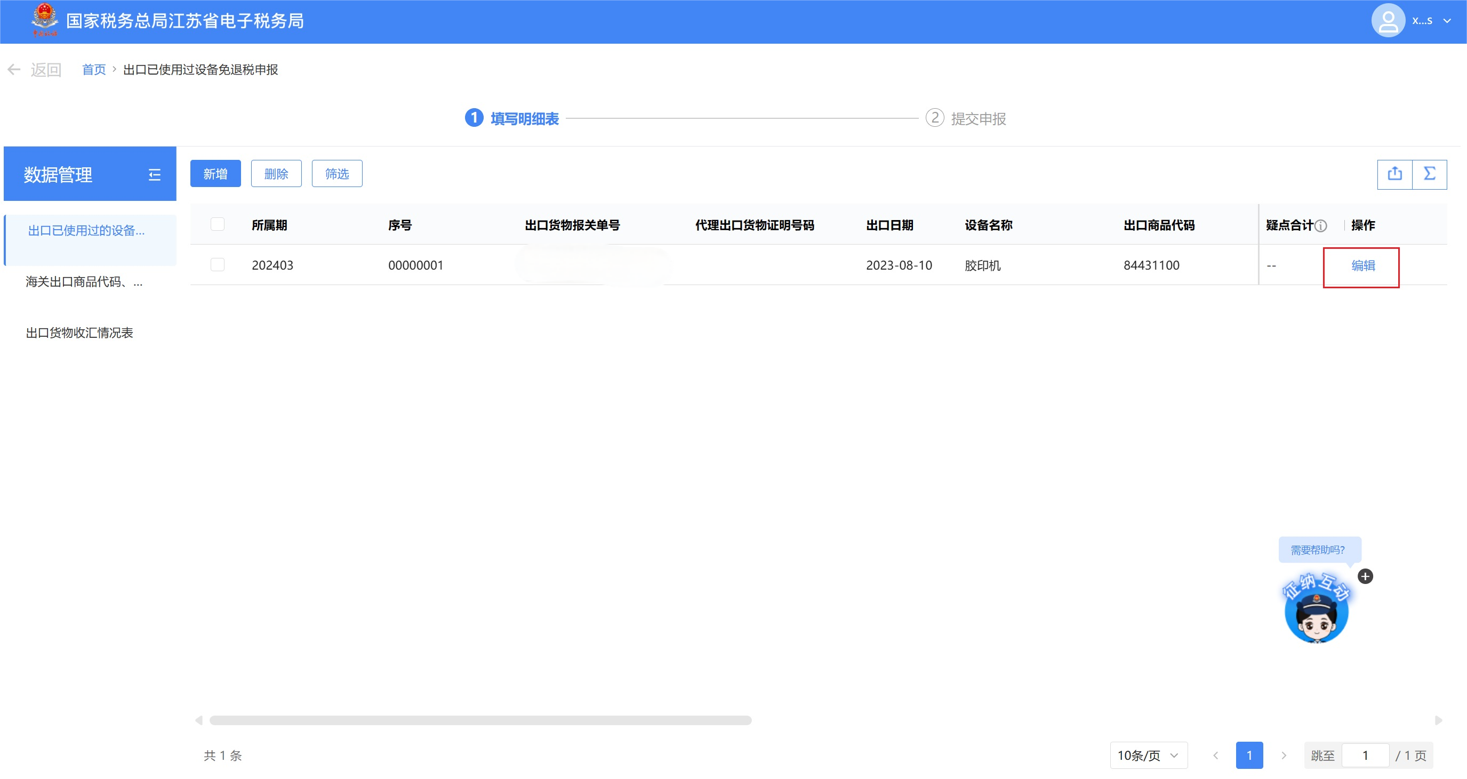The height and width of the screenshot is (779, 1467).
Task: Click the horizontal table scrollbar
Action: [x=480, y=720]
